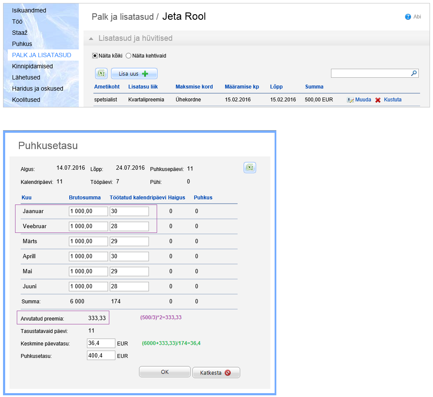This screenshot has width=433, height=397.
Task: Click the Muuda edit icon
Action: [350, 100]
